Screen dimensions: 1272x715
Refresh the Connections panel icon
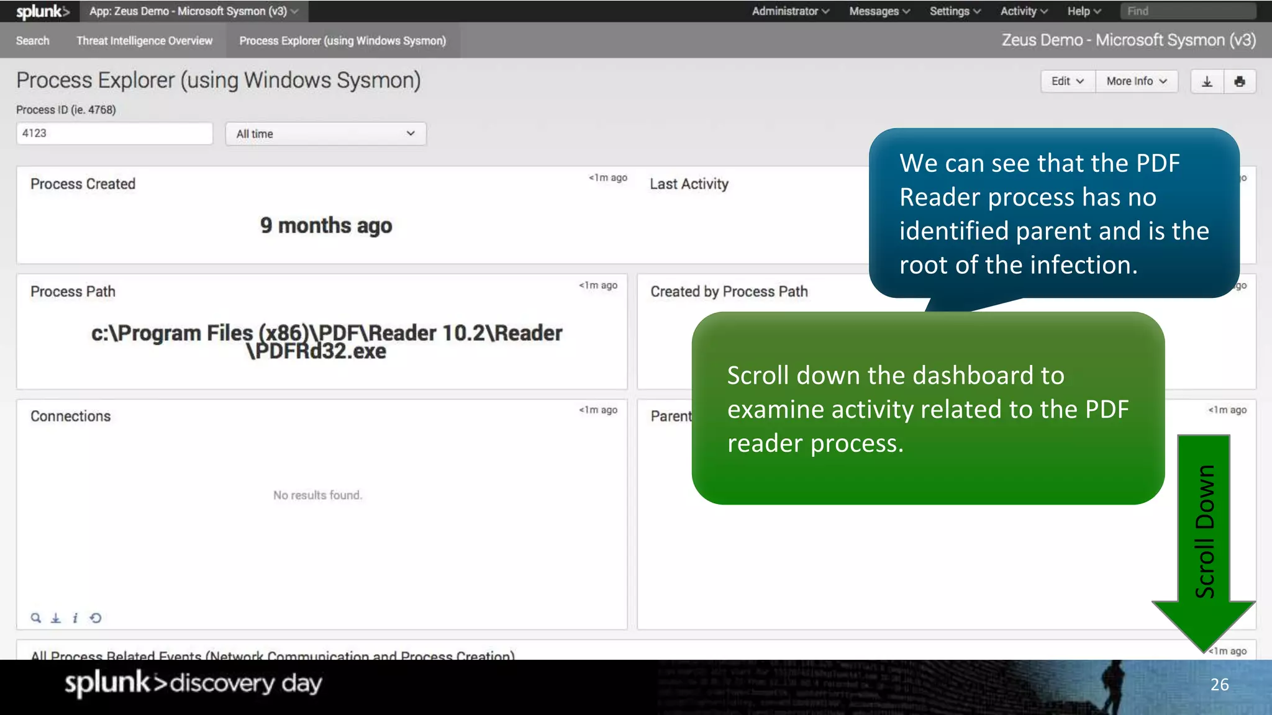pos(95,618)
